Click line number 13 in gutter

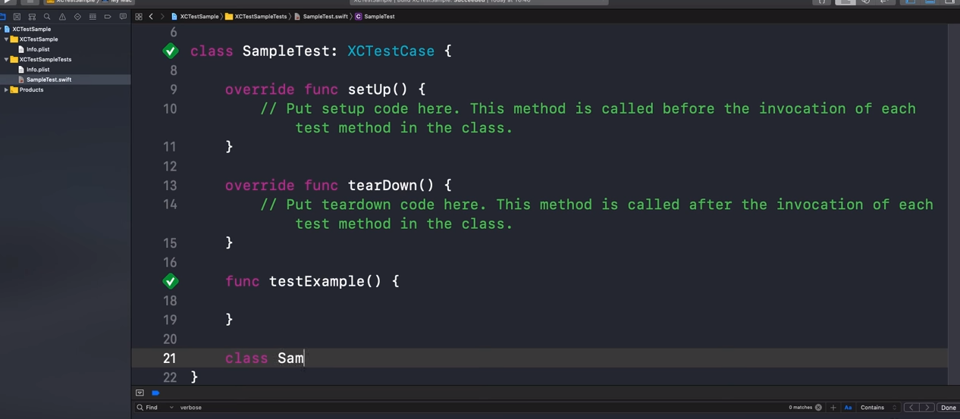pos(169,186)
